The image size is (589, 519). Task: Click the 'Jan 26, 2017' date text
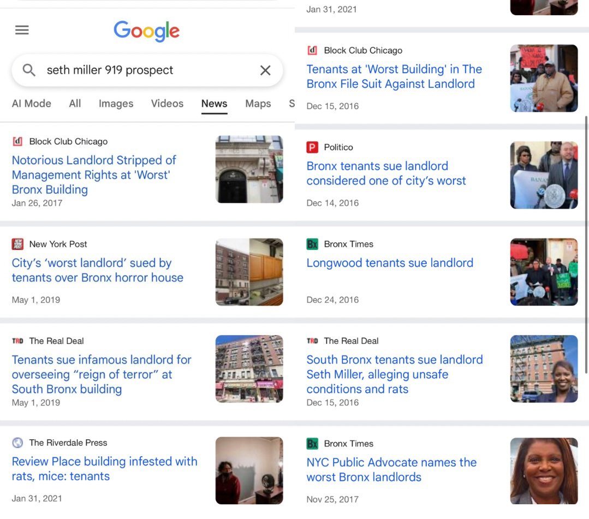coord(37,203)
